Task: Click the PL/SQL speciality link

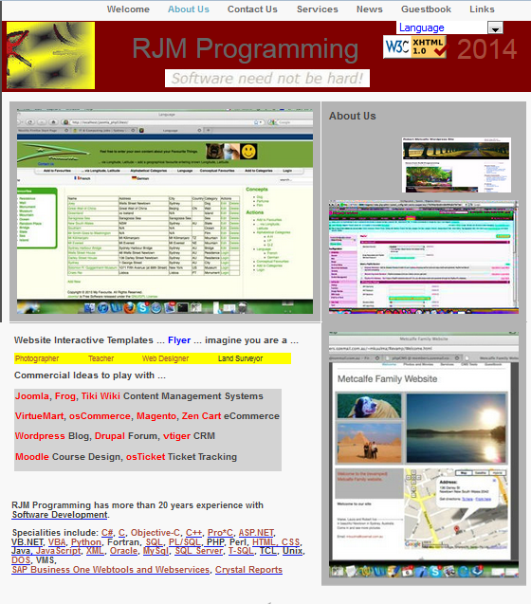Action: click(x=185, y=542)
